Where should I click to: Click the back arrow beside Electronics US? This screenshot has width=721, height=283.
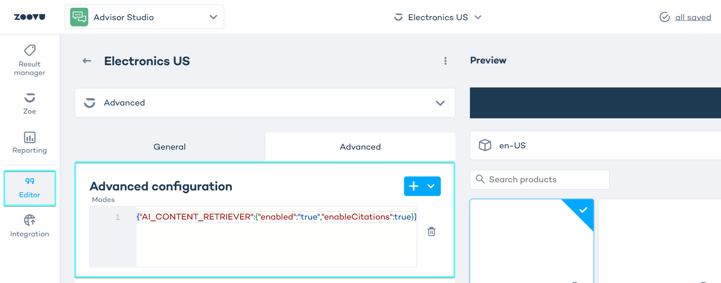click(x=87, y=61)
